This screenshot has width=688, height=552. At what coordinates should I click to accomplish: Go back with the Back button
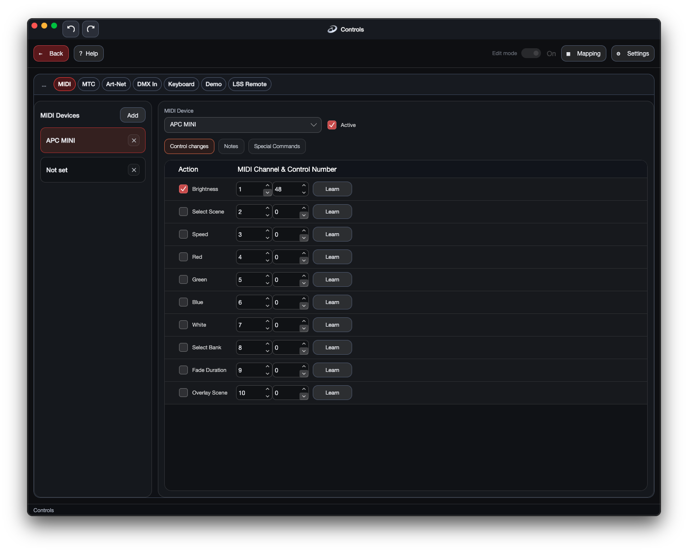[51, 54]
